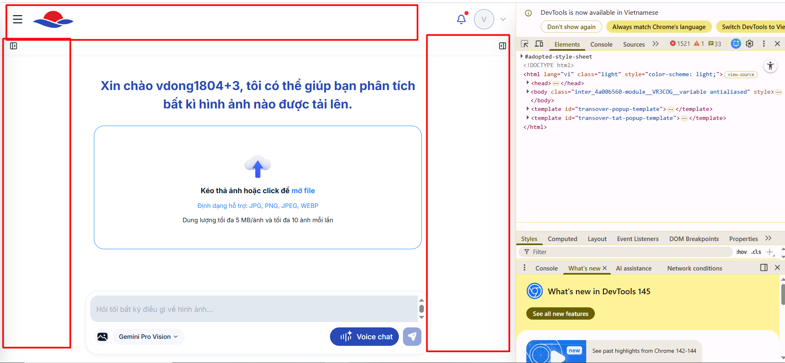785x363 pixels.
Task: Open the Gemini Pro Vision model dropdown
Action: tap(148, 336)
